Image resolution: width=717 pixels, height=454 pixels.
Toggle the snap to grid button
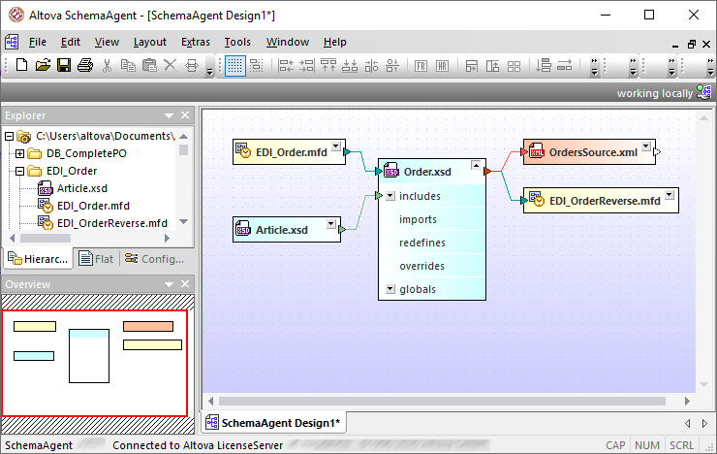coord(257,66)
